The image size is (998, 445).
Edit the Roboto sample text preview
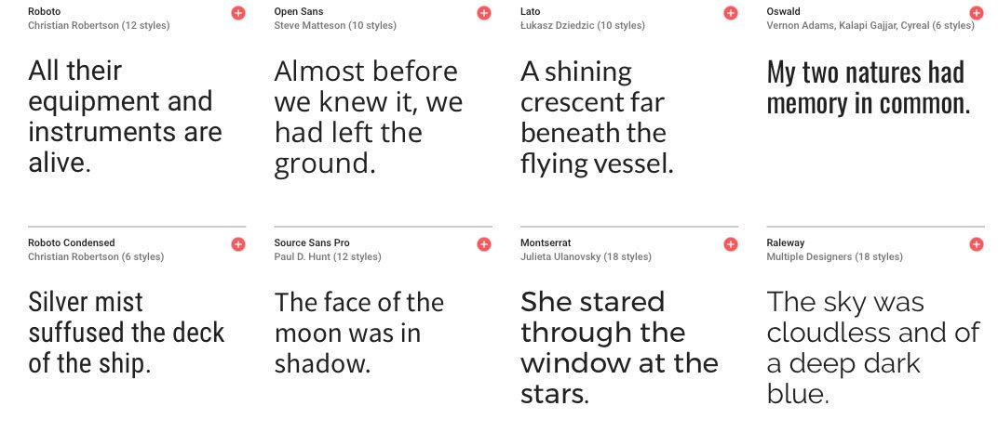pos(126,116)
